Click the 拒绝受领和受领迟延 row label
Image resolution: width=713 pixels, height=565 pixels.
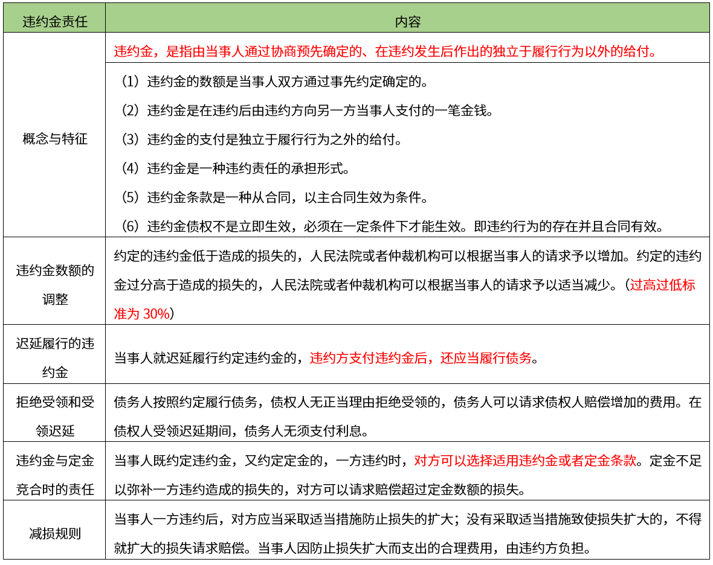point(54,416)
